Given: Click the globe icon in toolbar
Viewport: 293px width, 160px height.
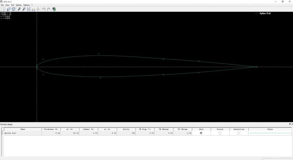Looking at the screenshot, I should (54, 9).
